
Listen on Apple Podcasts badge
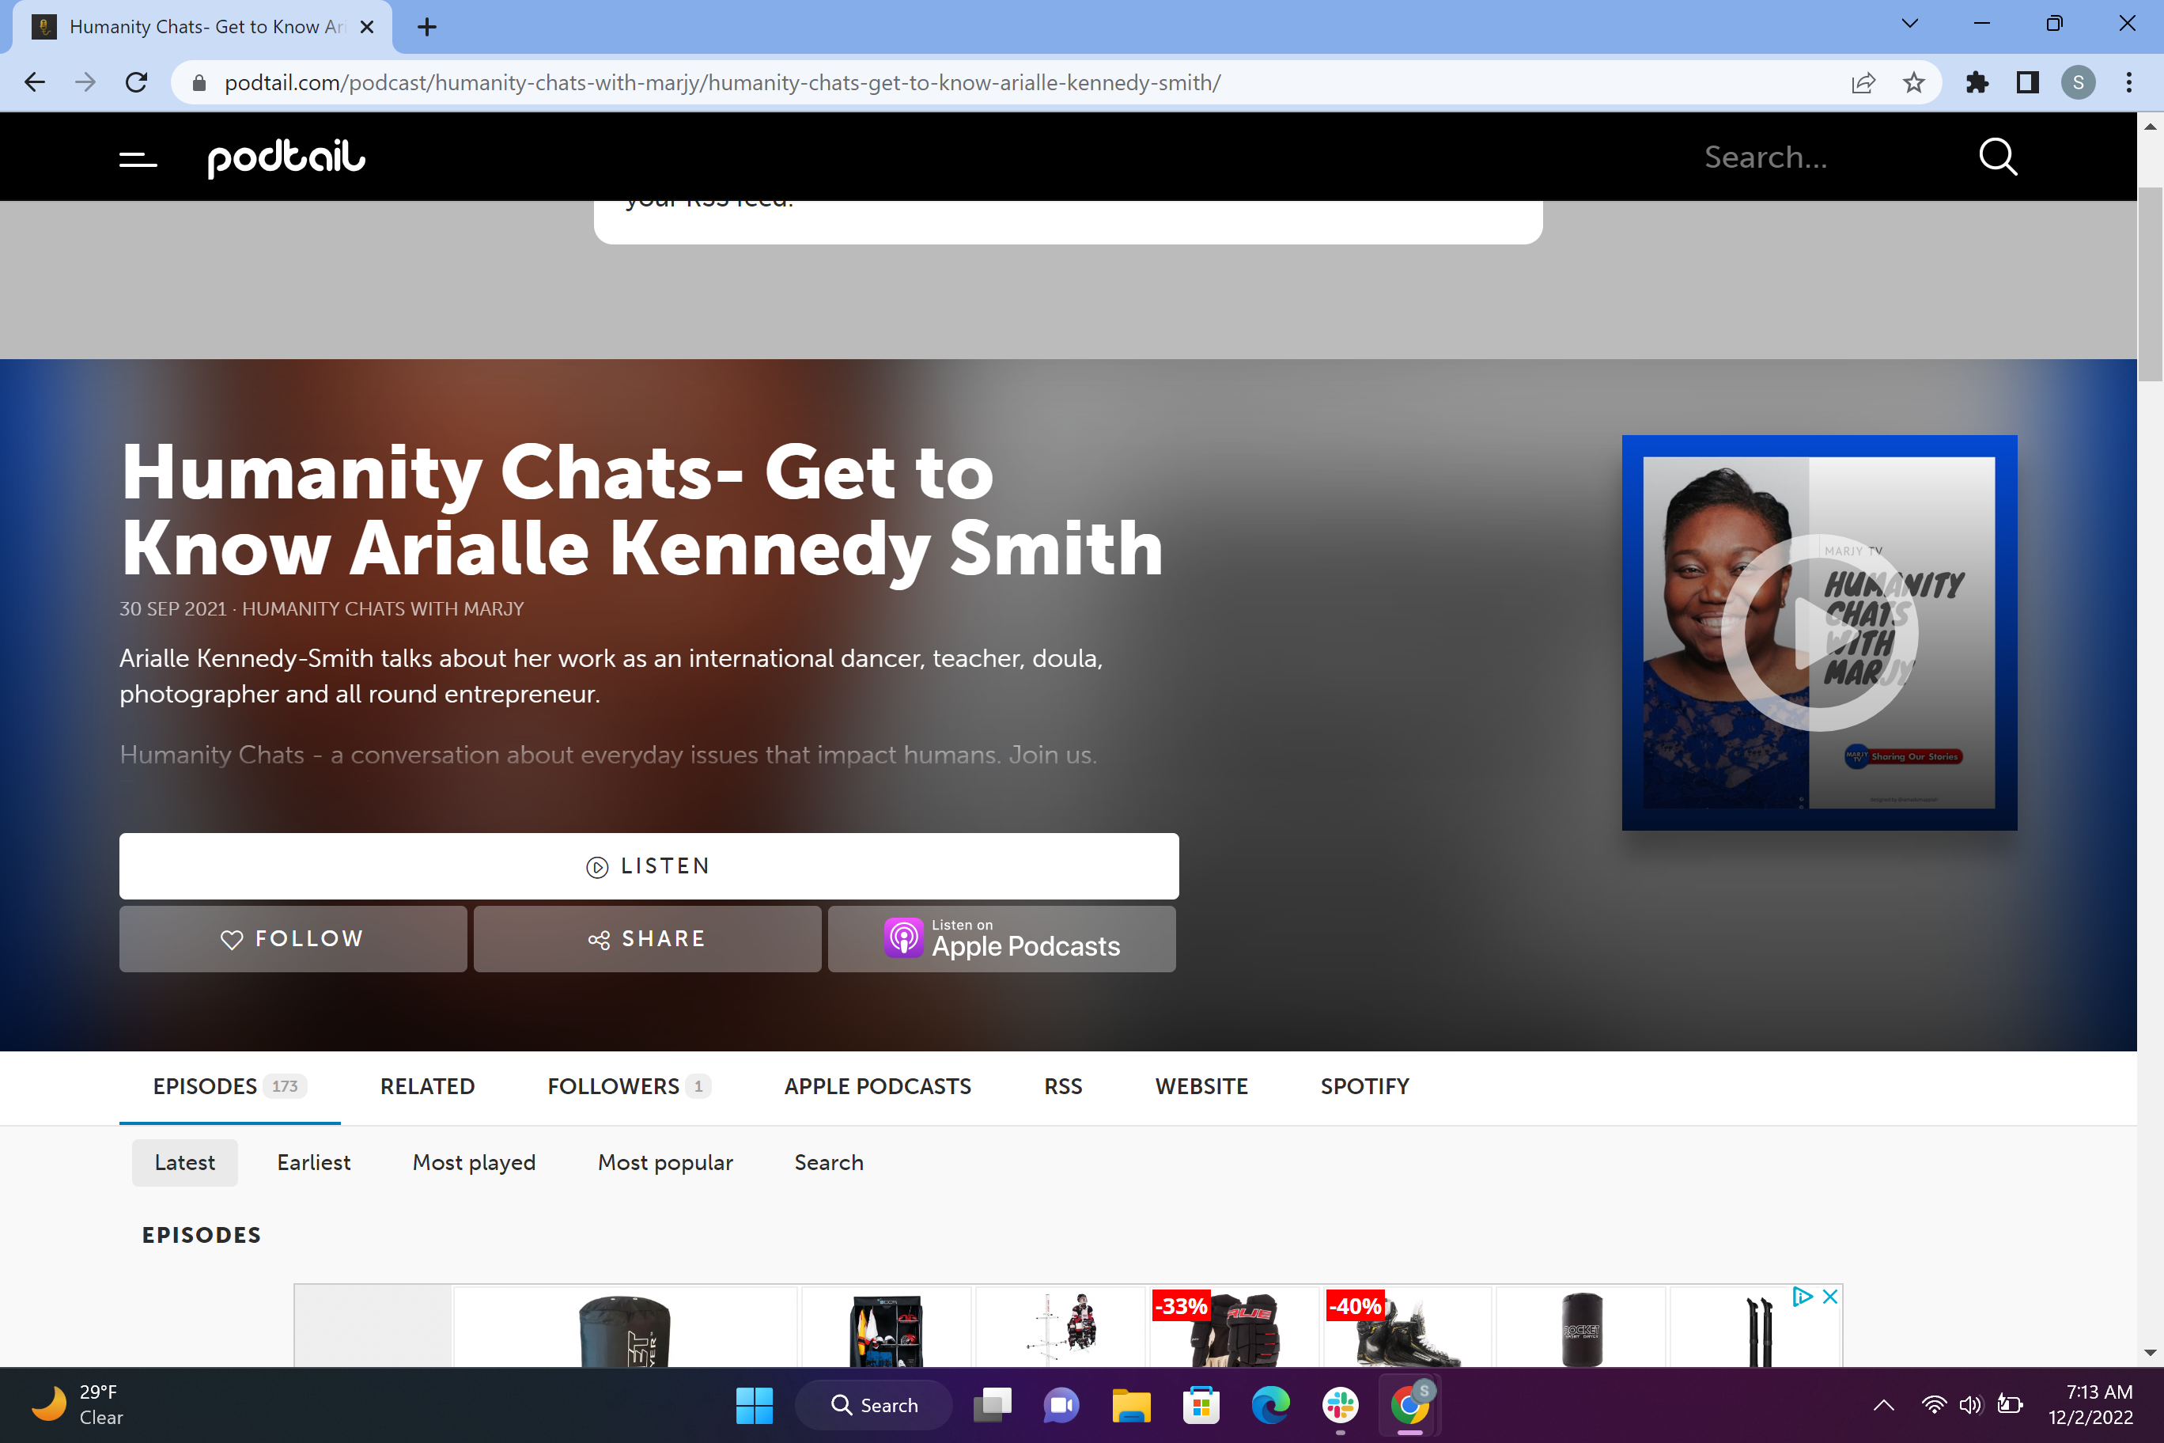pyautogui.click(x=1001, y=939)
